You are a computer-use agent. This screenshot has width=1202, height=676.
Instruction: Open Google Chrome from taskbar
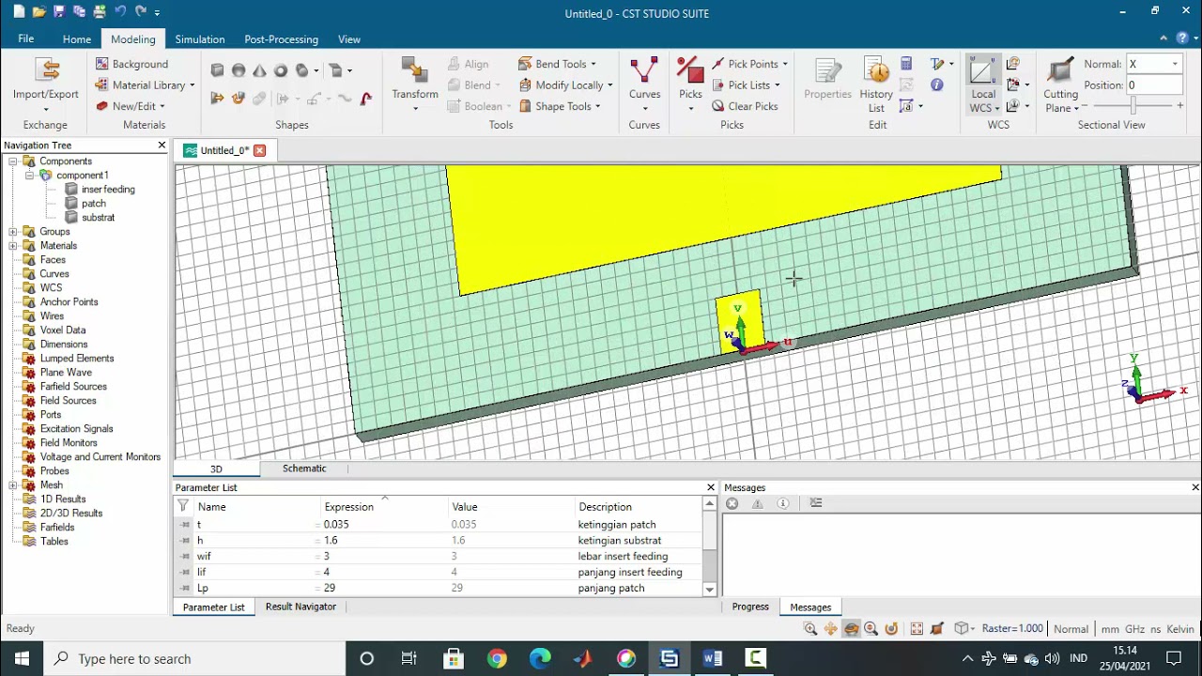tap(497, 658)
